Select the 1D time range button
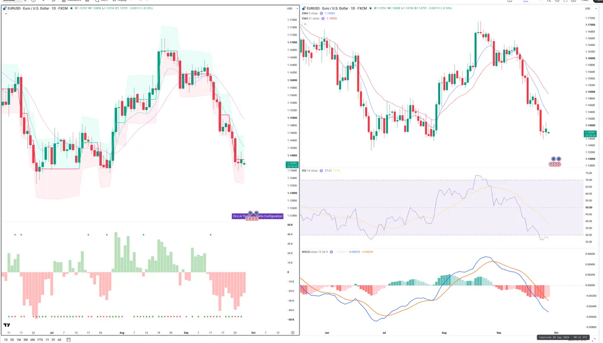Screen dimensions: 603x343 click(x=6, y=339)
